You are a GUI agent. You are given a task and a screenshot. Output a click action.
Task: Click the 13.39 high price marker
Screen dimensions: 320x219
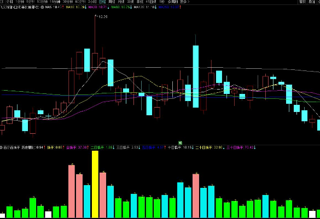[x=103, y=17]
